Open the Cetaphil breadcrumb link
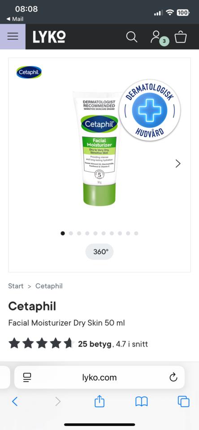 pos(49,286)
